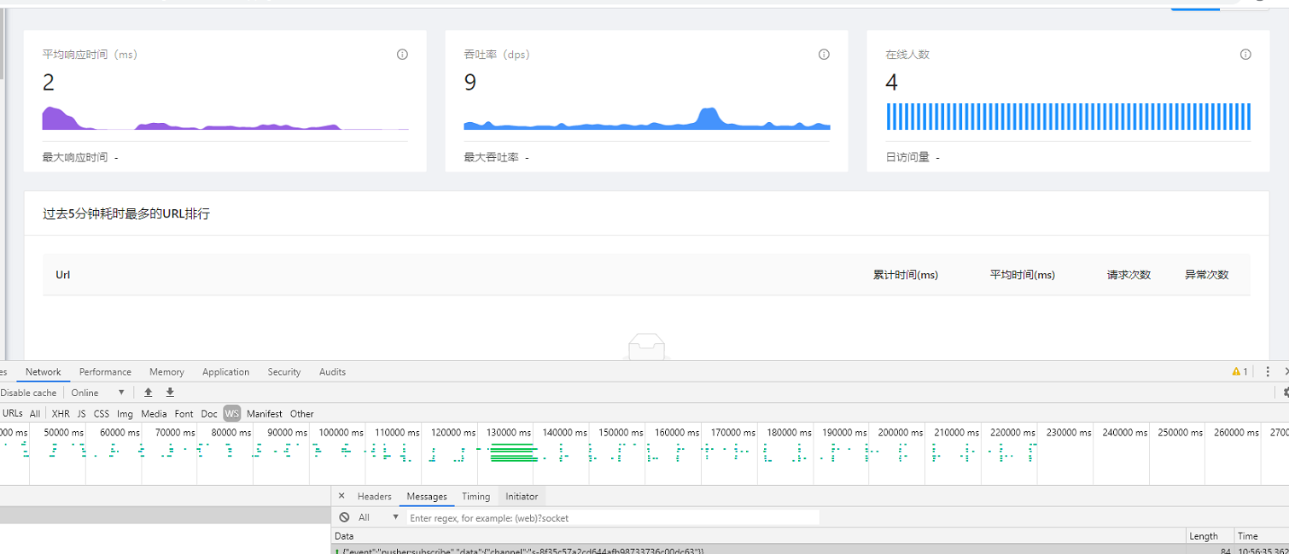1289x554 pixels.
Task: Select the Timing tab
Action: [x=475, y=496]
